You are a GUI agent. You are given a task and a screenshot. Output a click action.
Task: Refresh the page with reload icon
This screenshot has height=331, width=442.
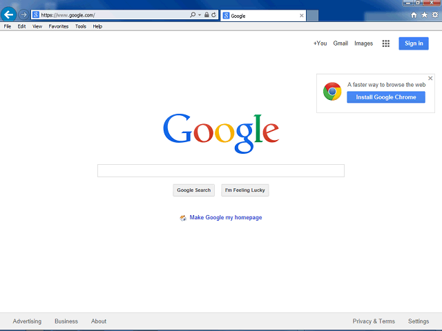tap(214, 14)
